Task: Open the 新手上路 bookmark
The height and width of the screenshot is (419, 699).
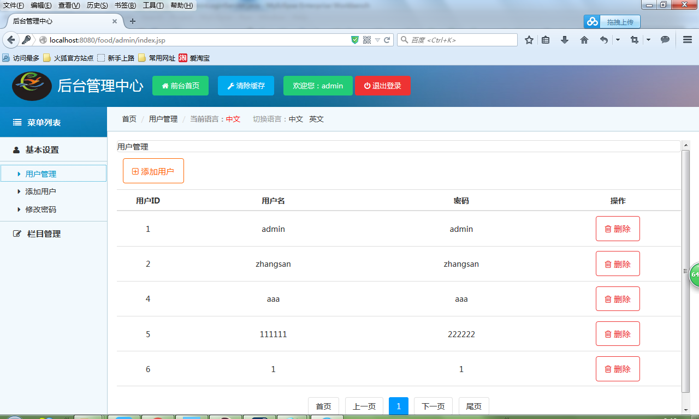Action: [x=116, y=58]
